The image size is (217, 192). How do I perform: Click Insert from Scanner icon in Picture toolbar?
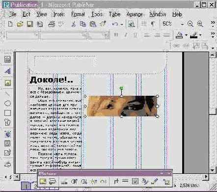(53, 181)
